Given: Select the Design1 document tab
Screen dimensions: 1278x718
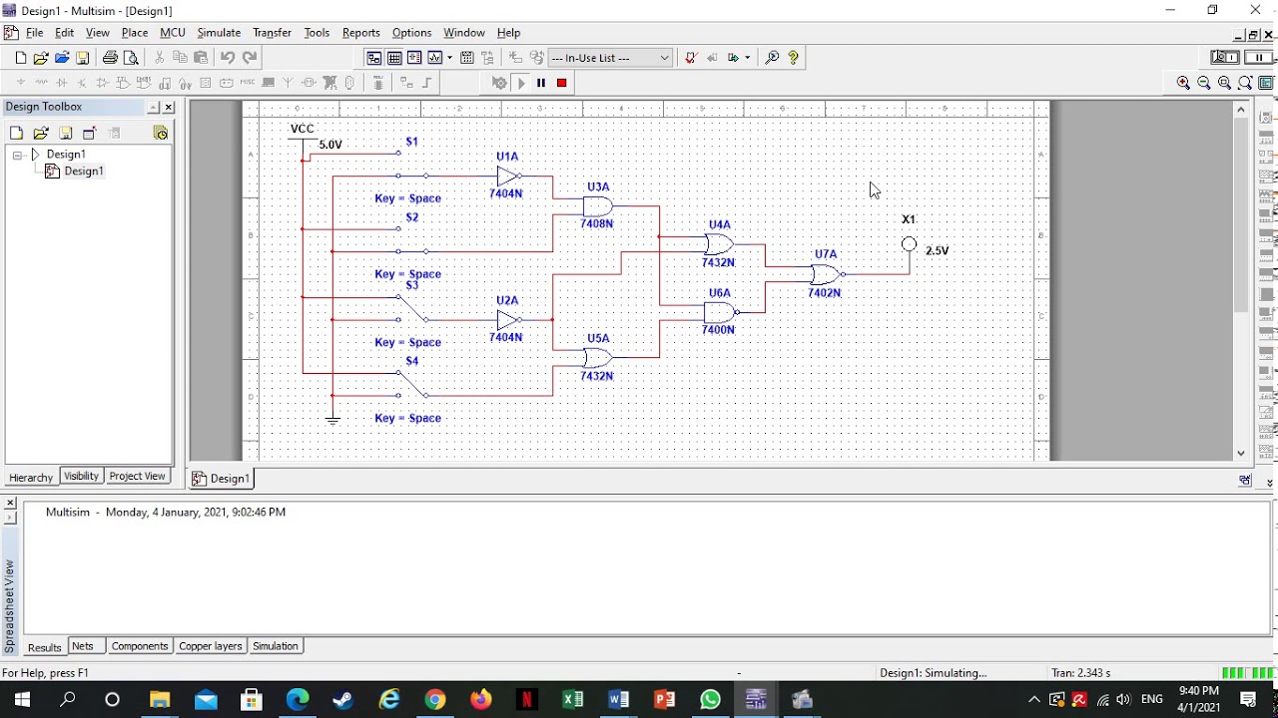Looking at the screenshot, I should pos(221,479).
